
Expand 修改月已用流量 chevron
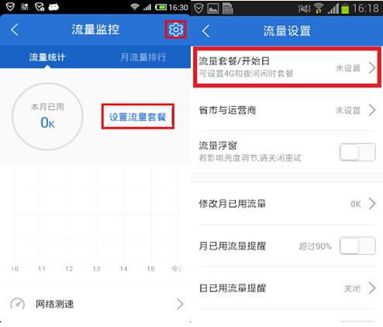(x=372, y=204)
